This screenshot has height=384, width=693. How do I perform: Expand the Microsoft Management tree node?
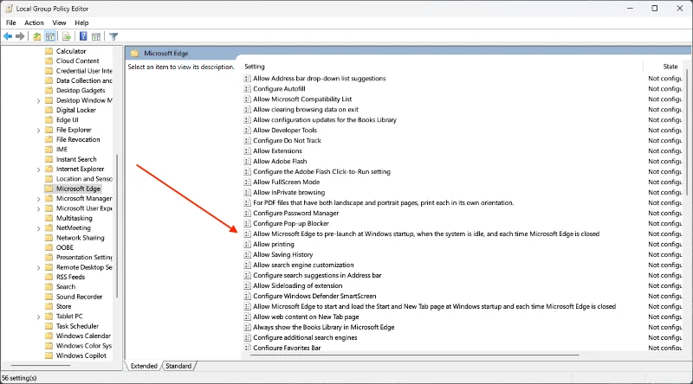pos(38,199)
